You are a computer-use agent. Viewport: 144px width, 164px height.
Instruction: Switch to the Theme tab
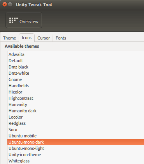(10, 38)
